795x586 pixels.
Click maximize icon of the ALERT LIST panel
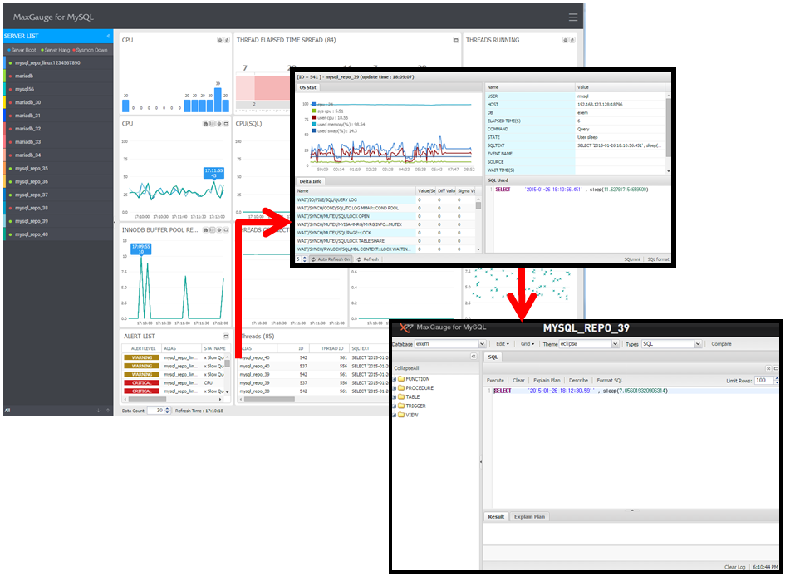click(226, 337)
